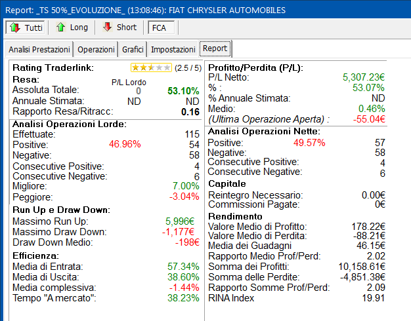Go to the Impostazioni tab

click(x=173, y=49)
